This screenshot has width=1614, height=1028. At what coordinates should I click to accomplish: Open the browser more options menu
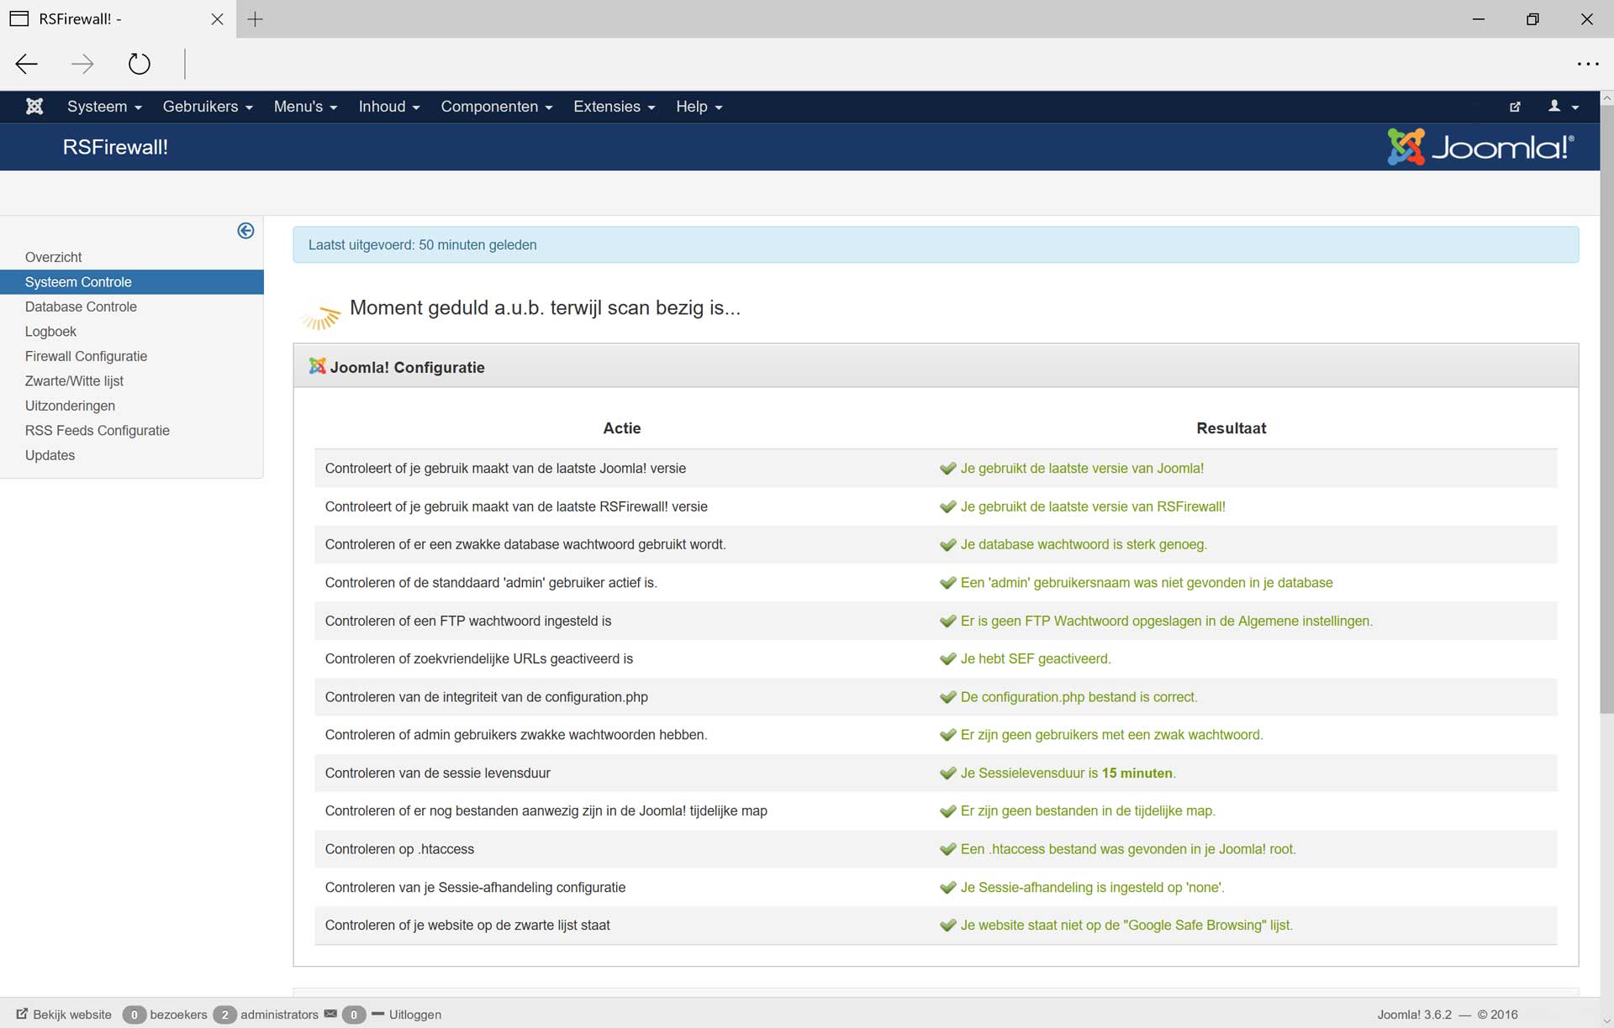(1587, 64)
